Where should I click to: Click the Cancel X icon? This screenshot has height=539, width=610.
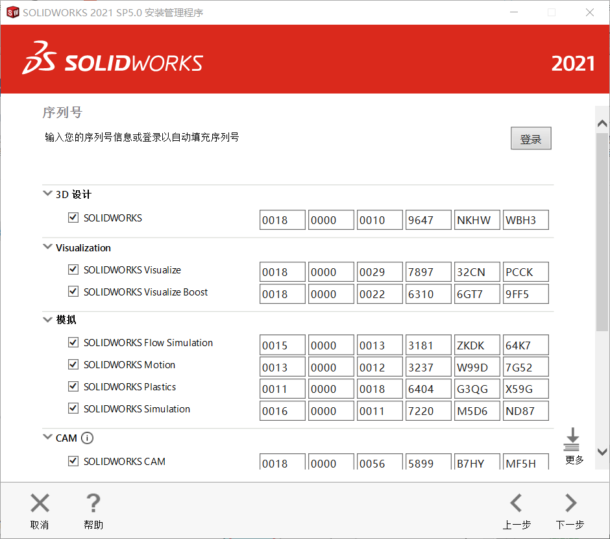(x=40, y=503)
